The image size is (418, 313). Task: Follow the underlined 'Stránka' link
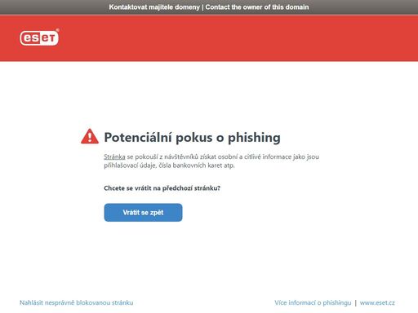tap(114, 156)
